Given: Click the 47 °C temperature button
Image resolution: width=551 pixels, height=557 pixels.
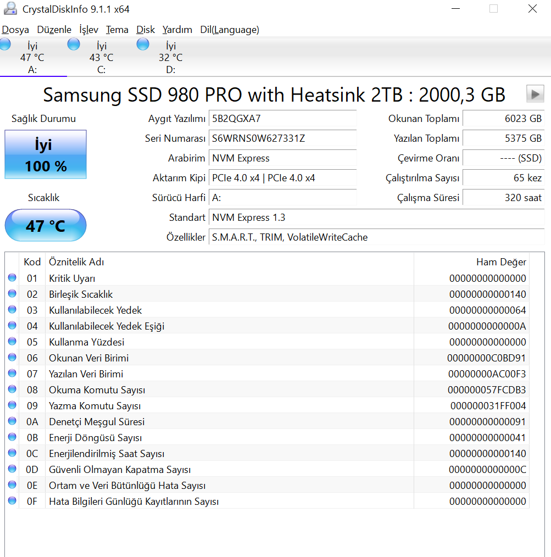Looking at the screenshot, I should point(46,225).
